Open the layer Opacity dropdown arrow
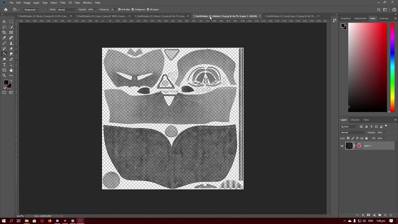398x224 pixels. (x=385, y=133)
